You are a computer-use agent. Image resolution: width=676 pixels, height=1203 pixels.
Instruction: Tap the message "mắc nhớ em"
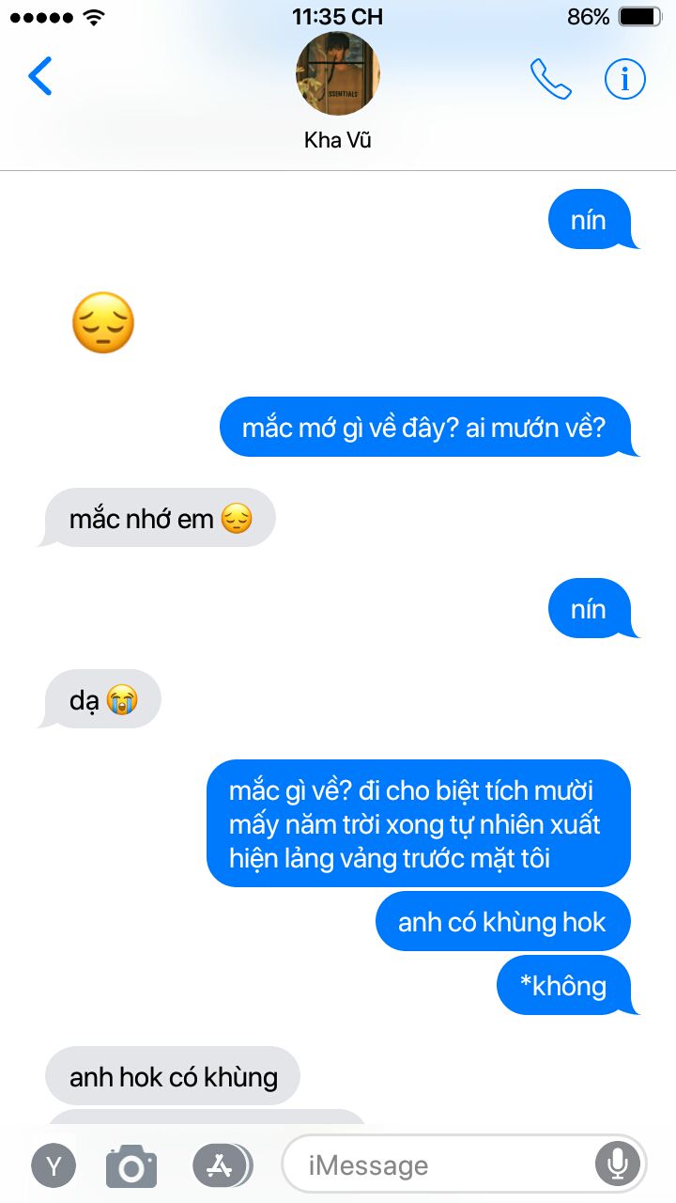tap(160, 518)
